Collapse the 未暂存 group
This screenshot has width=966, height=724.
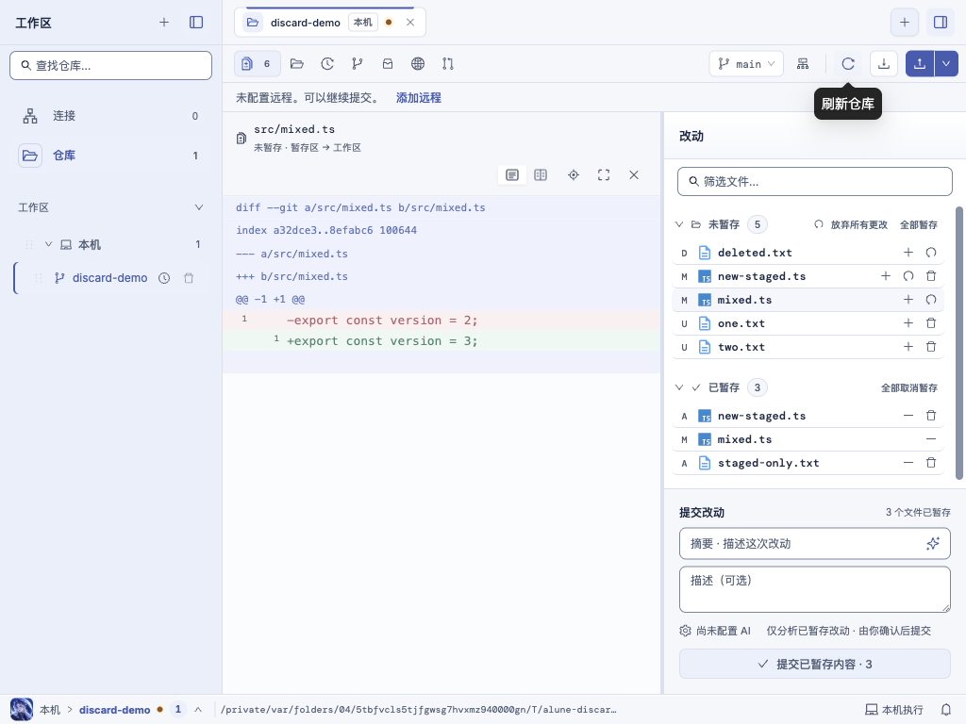click(679, 224)
